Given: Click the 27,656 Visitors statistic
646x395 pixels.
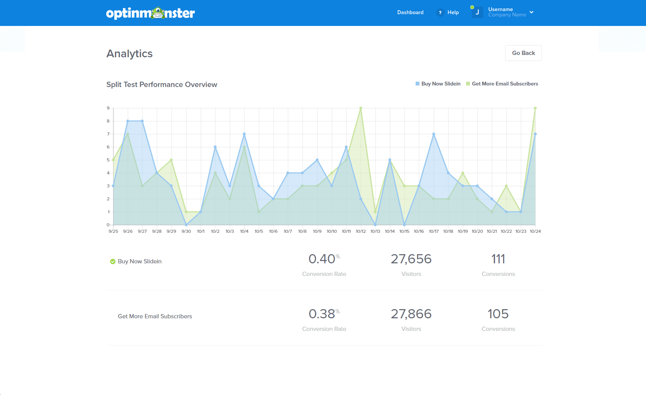Looking at the screenshot, I should pyautogui.click(x=411, y=264).
